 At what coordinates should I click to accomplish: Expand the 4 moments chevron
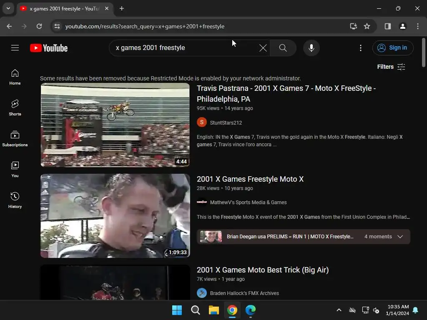tap(400, 237)
